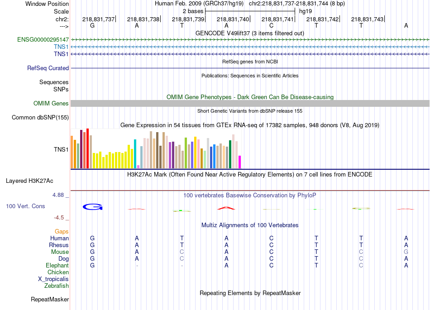Click reference base G below 218,831,737
430x310 pixels.
(x=92, y=25)
